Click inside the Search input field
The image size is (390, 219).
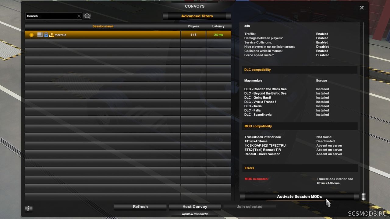[51, 16]
